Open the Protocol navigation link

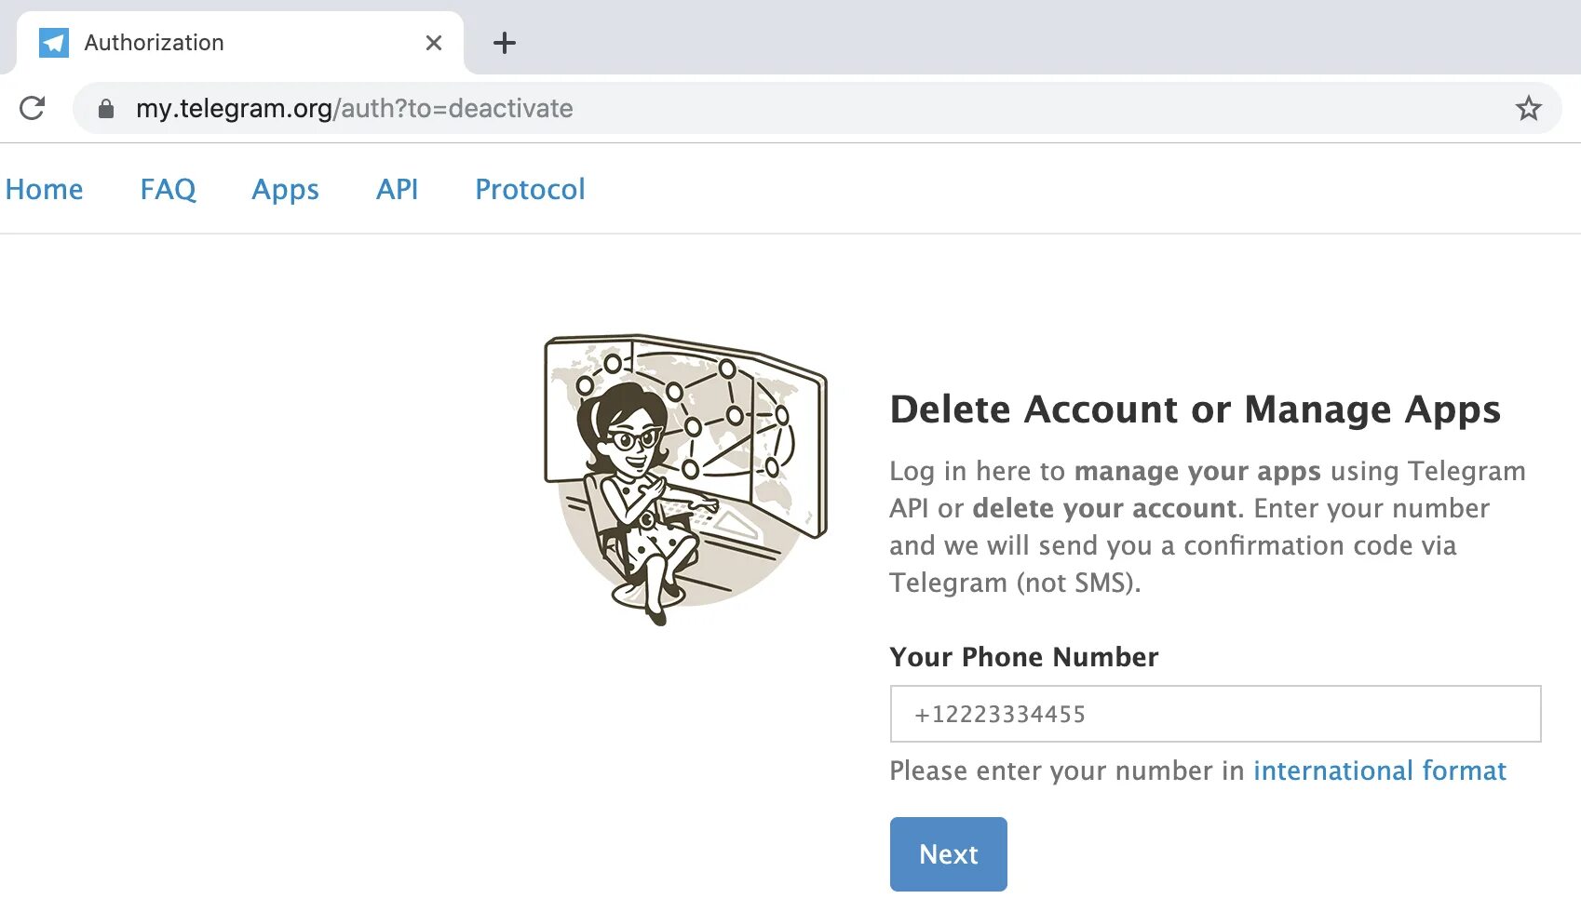coord(530,190)
